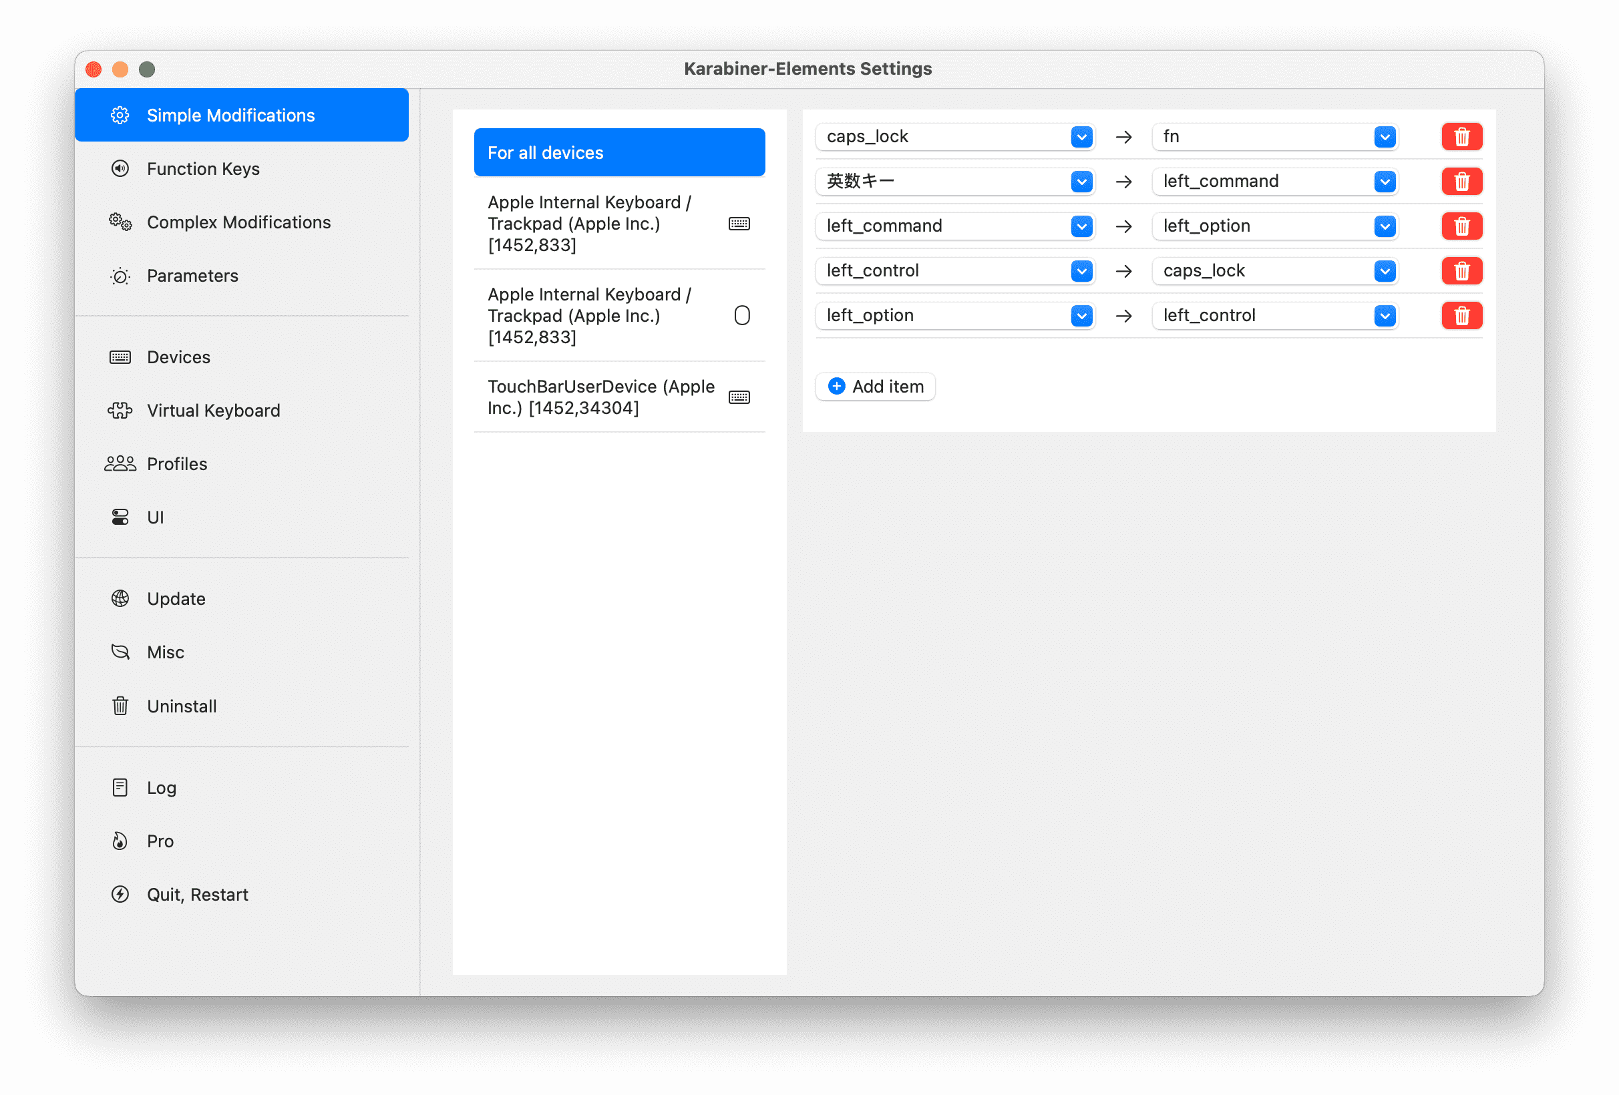The image size is (1619, 1095).
Task: Select the For all devices entry
Action: pos(619,152)
